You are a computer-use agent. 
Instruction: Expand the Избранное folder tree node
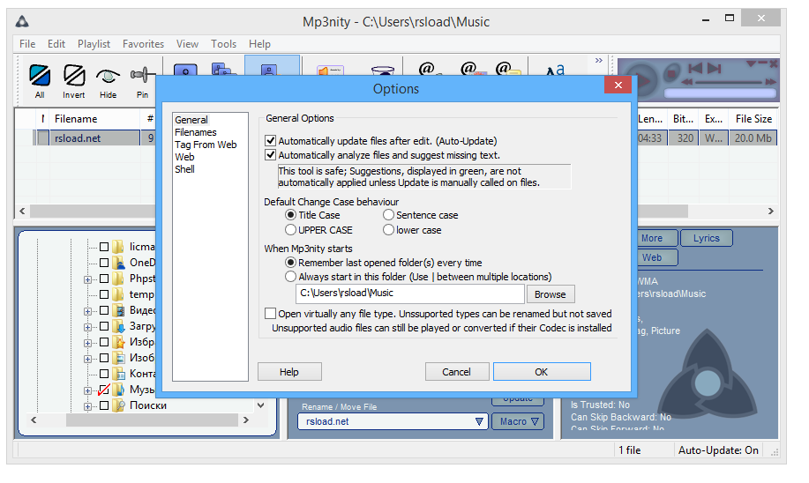87,344
